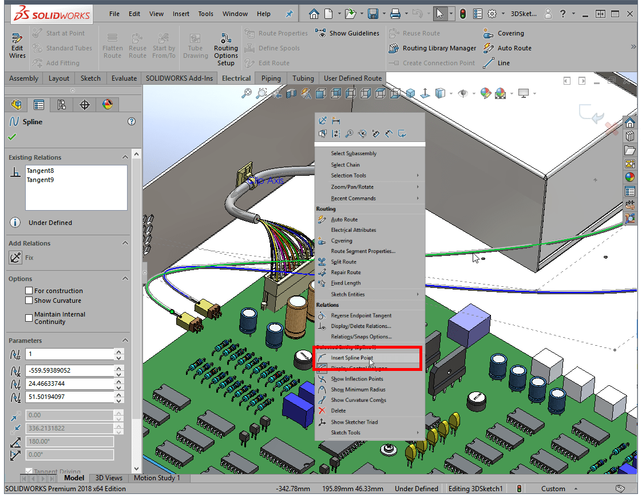Collapse Parameters section
The width and height of the screenshot is (642, 498).
tap(125, 341)
